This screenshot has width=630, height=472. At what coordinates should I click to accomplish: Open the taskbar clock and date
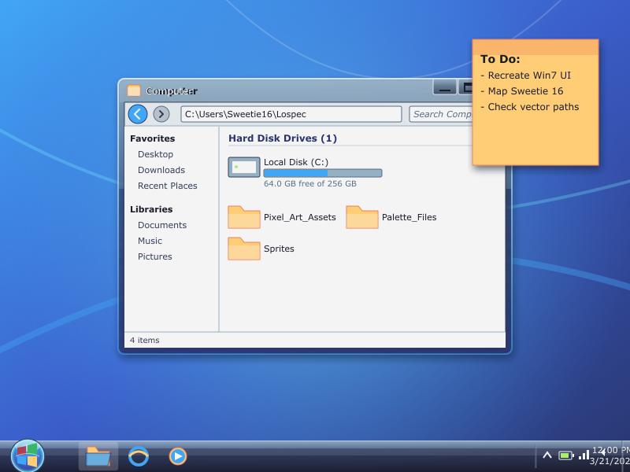pyautogui.click(x=611, y=455)
